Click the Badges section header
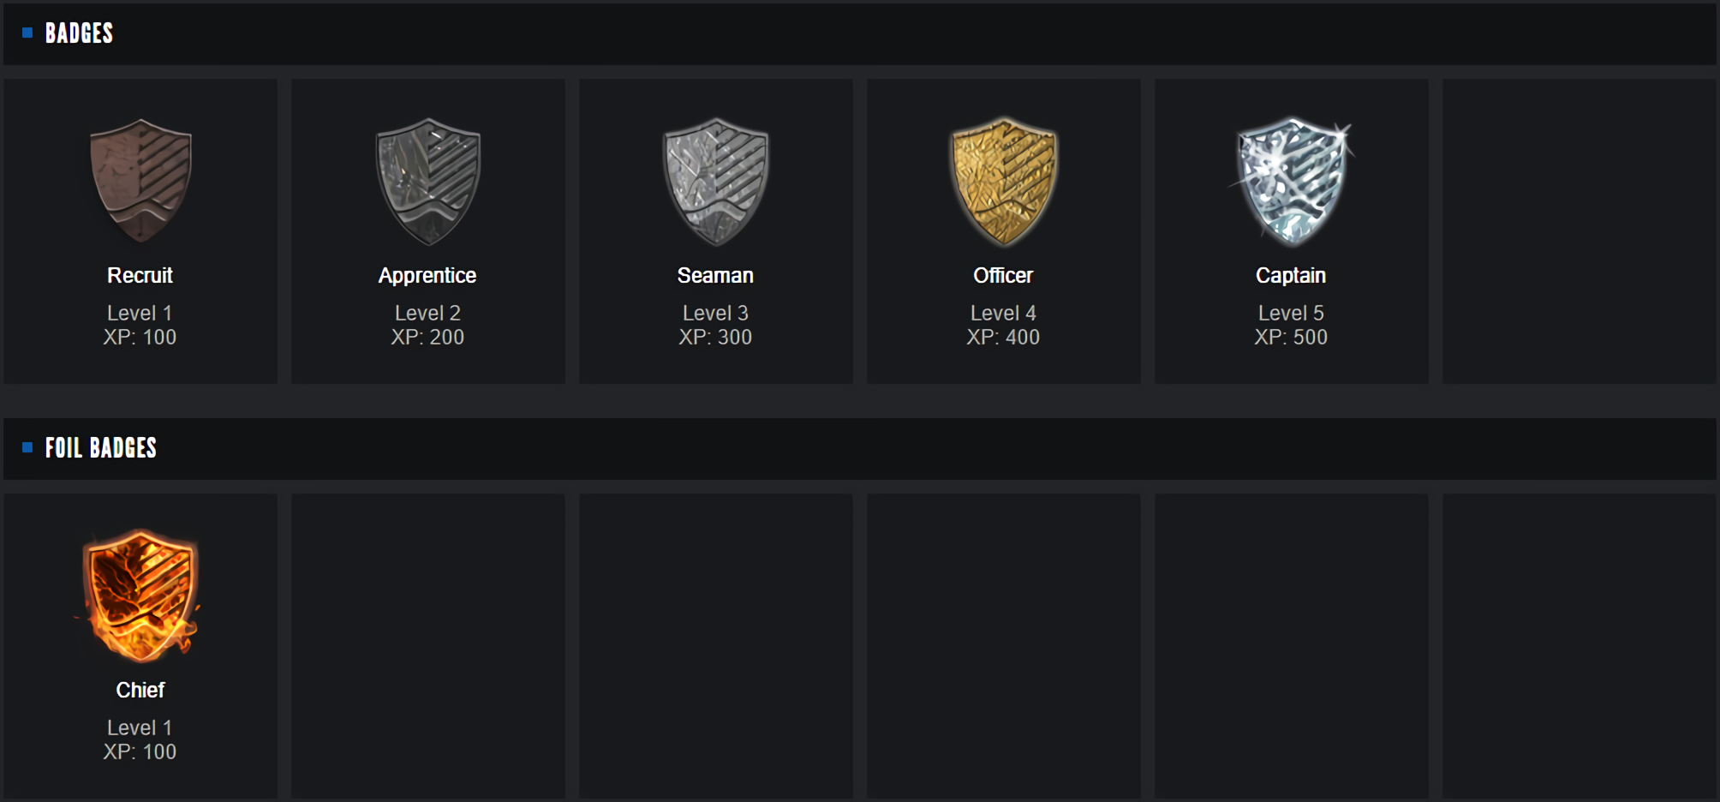 pyautogui.click(x=79, y=33)
